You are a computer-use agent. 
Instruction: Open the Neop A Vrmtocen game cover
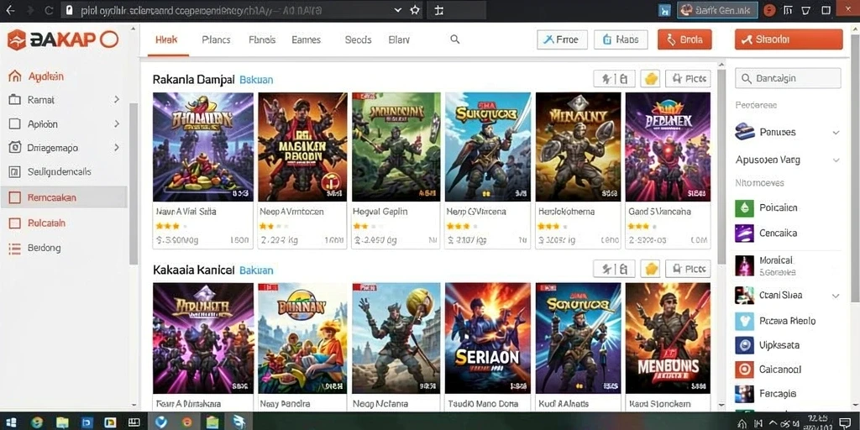point(302,146)
